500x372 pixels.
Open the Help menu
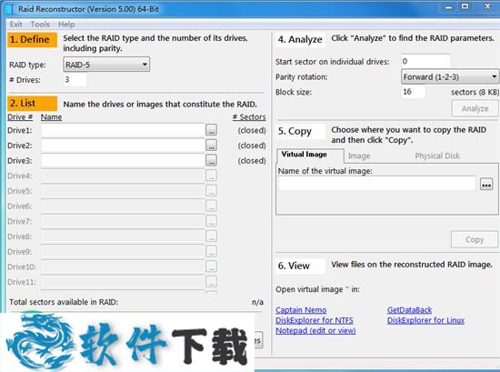pos(66,25)
